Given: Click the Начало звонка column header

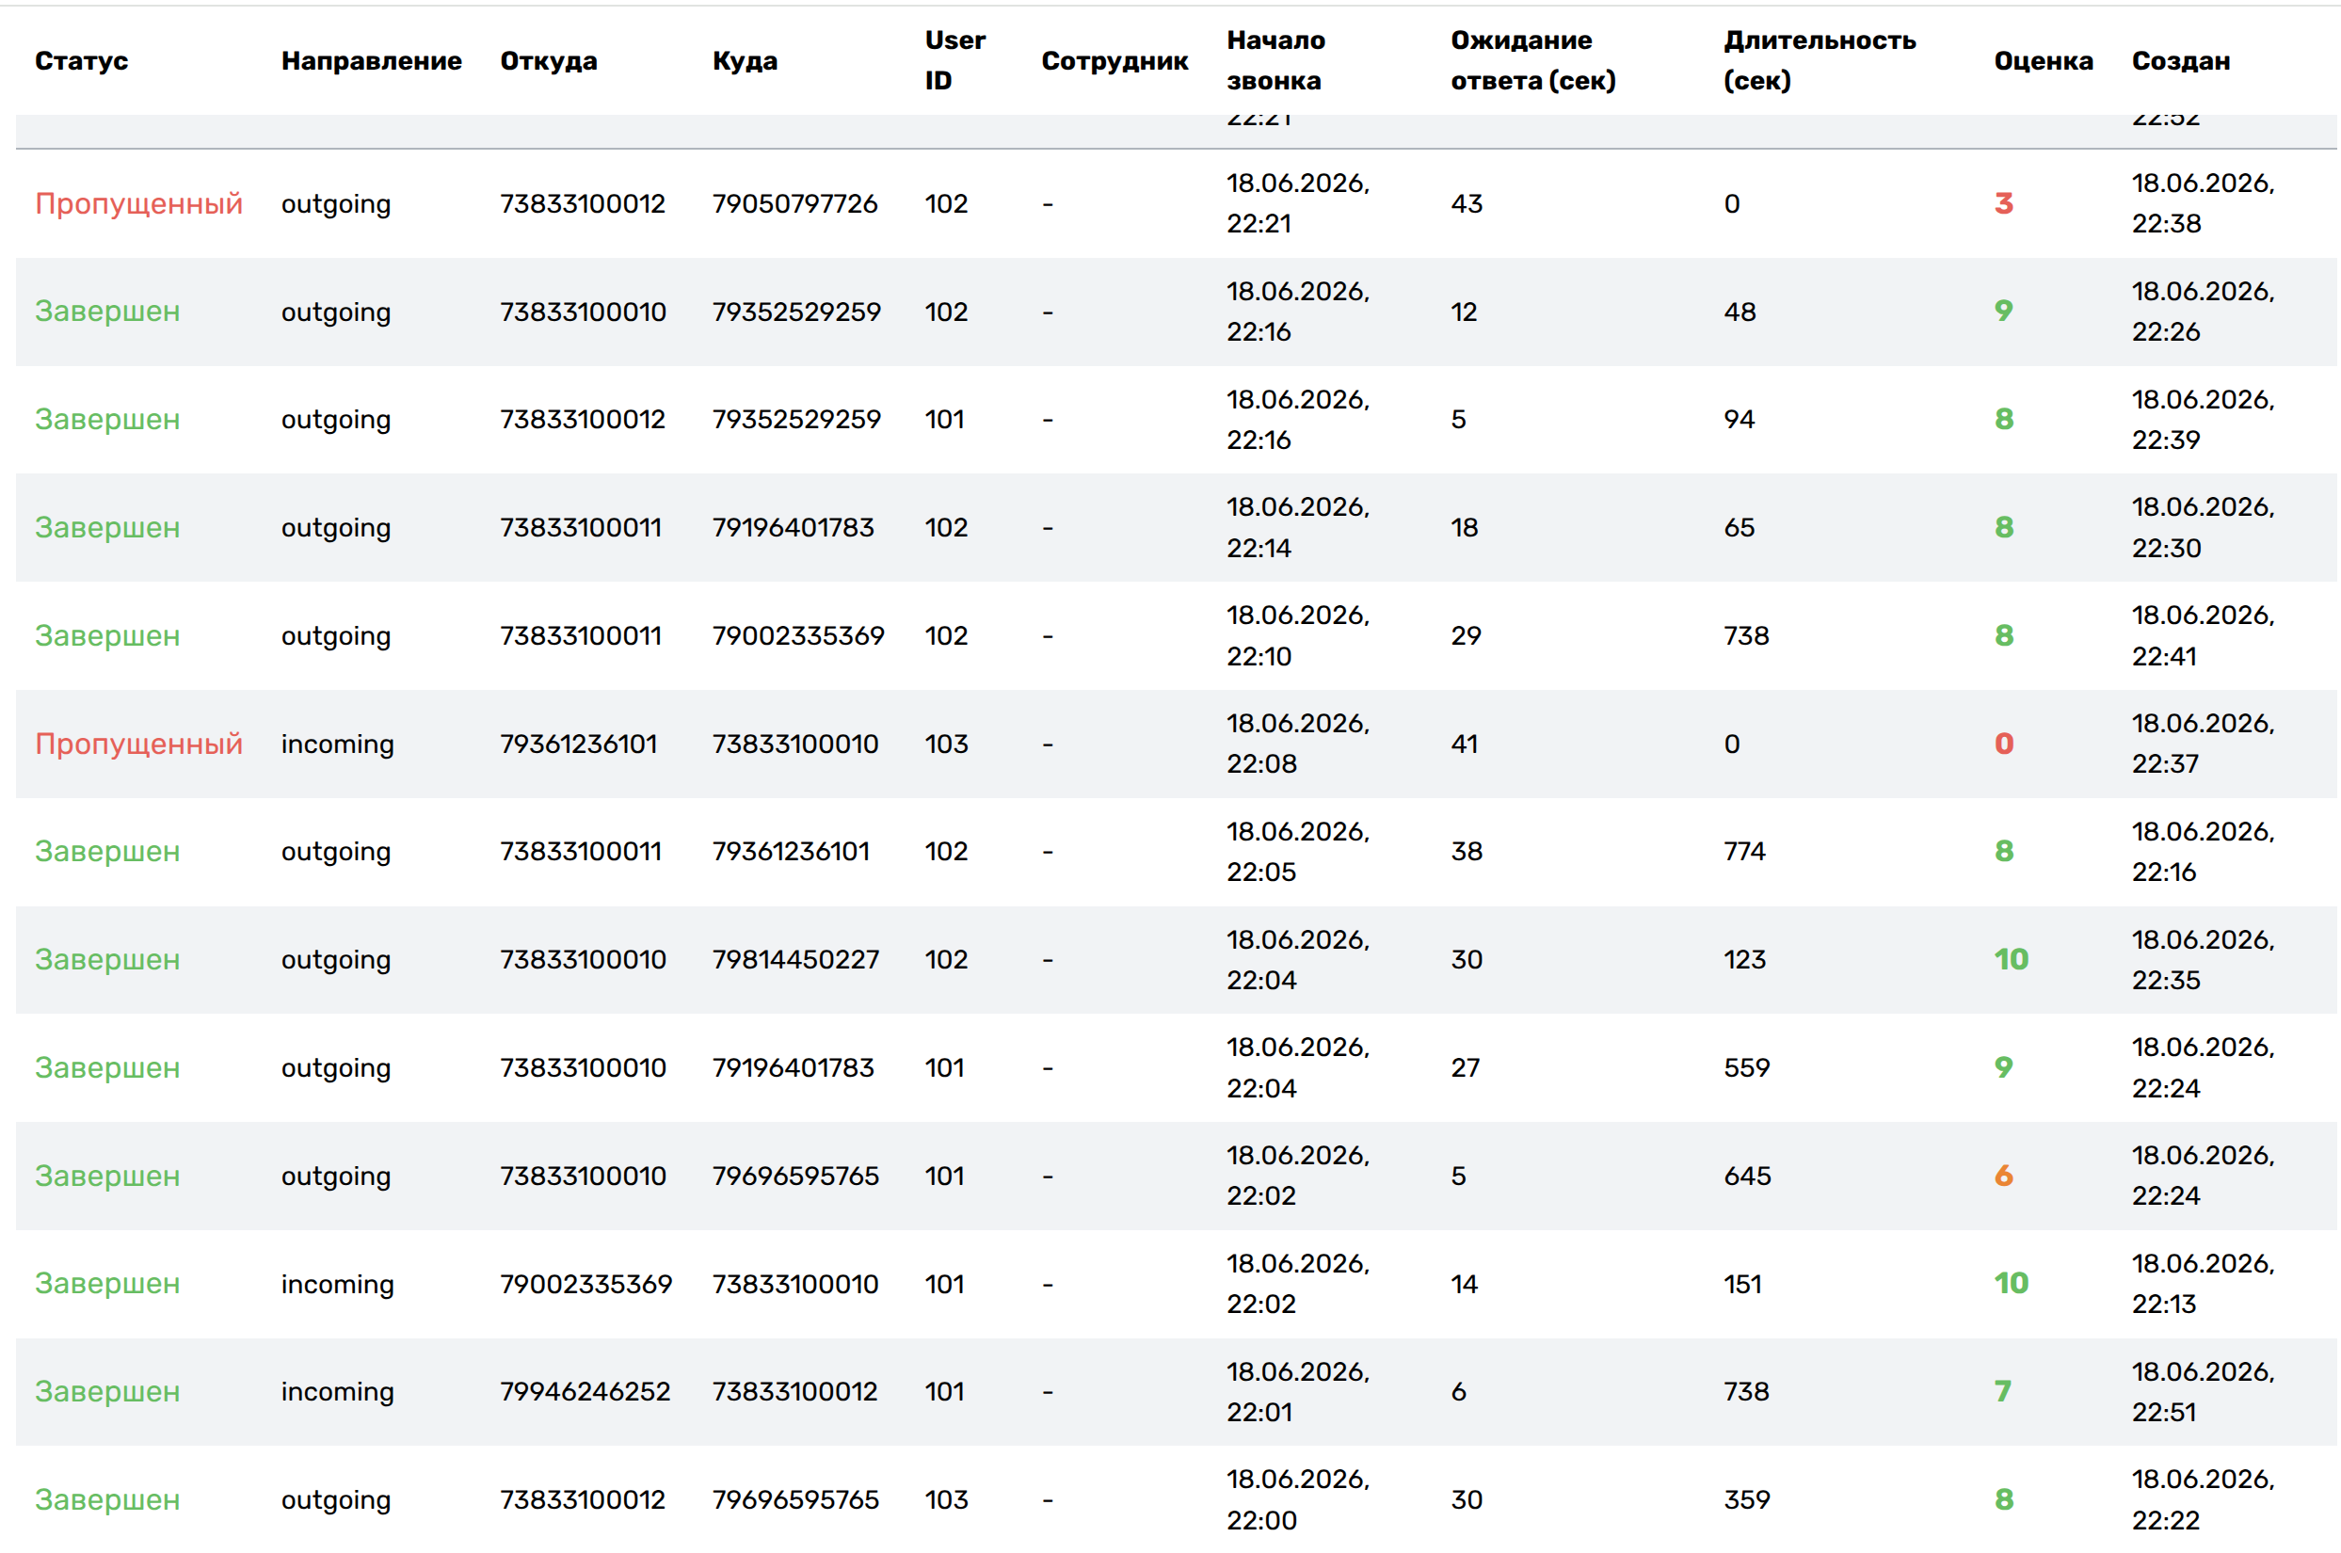Looking at the screenshot, I should 1275,60.
